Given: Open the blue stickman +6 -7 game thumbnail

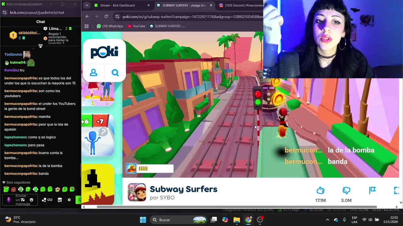Looking at the screenshot, I should click(x=98, y=135).
